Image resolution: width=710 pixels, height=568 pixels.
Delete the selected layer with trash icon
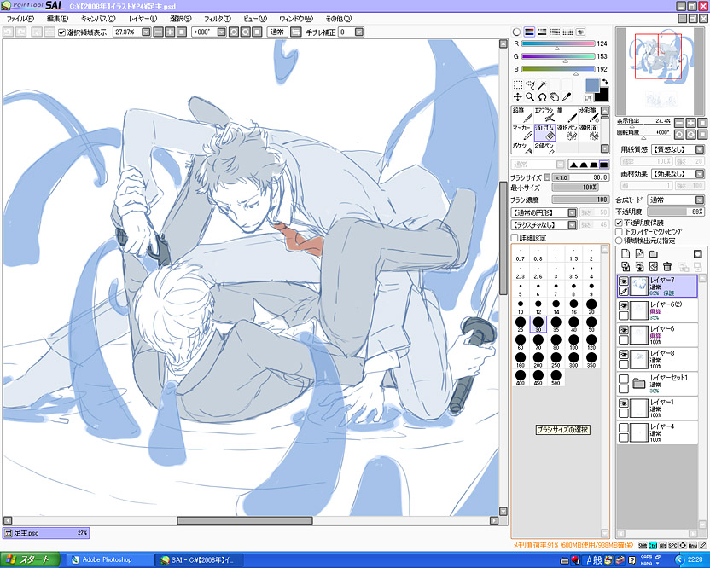[667, 267]
